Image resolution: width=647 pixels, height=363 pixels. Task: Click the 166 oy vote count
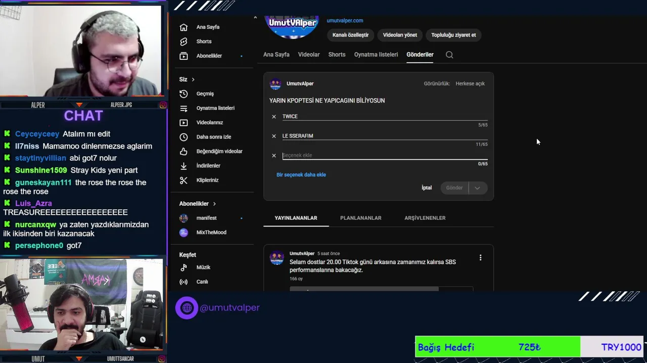296,279
